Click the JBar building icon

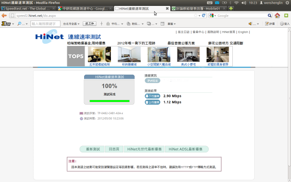(108, 24)
